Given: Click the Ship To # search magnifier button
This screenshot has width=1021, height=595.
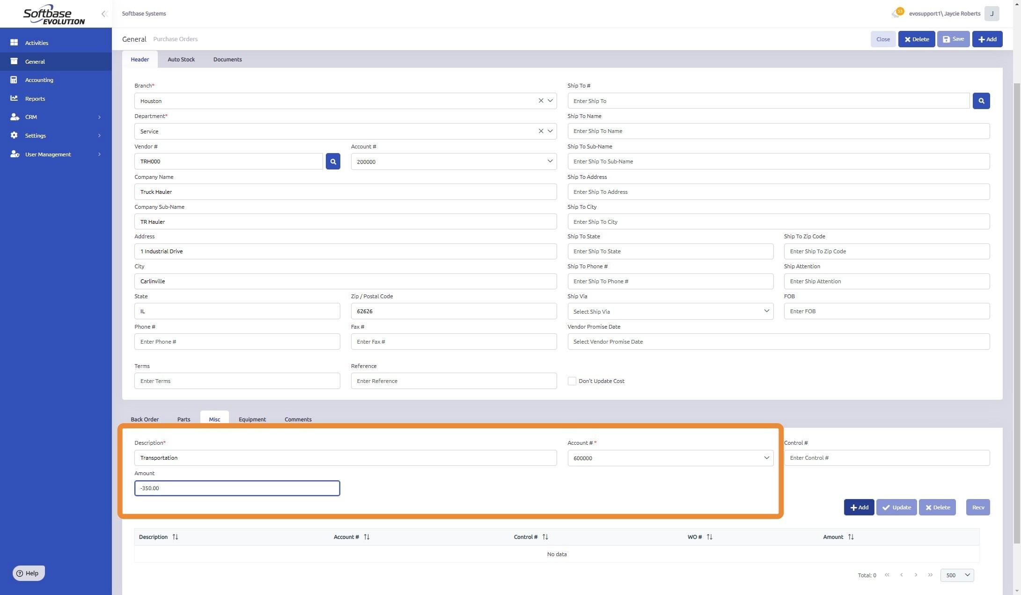Looking at the screenshot, I should tap(981, 101).
